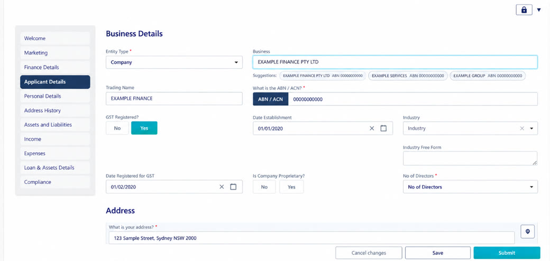Click the Cancel changes button
The width and height of the screenshot is (550, 261).
point(369,253)
